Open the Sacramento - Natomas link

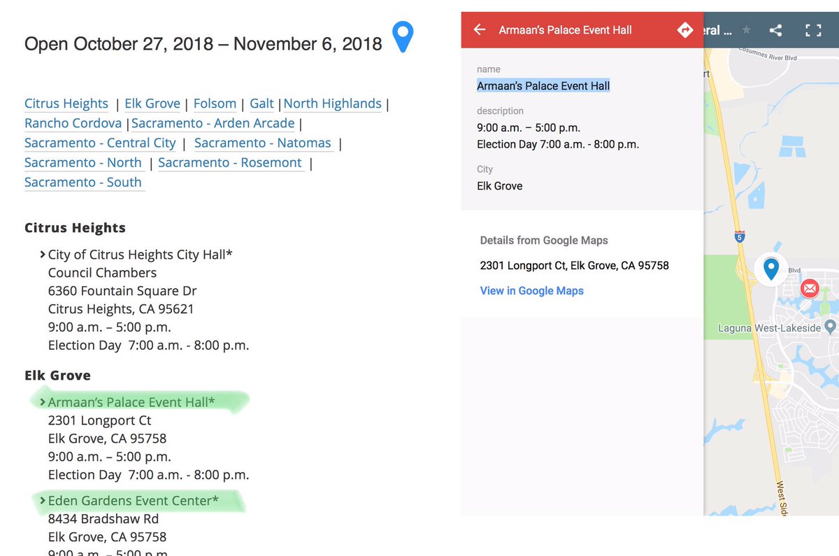coord(262,143)
